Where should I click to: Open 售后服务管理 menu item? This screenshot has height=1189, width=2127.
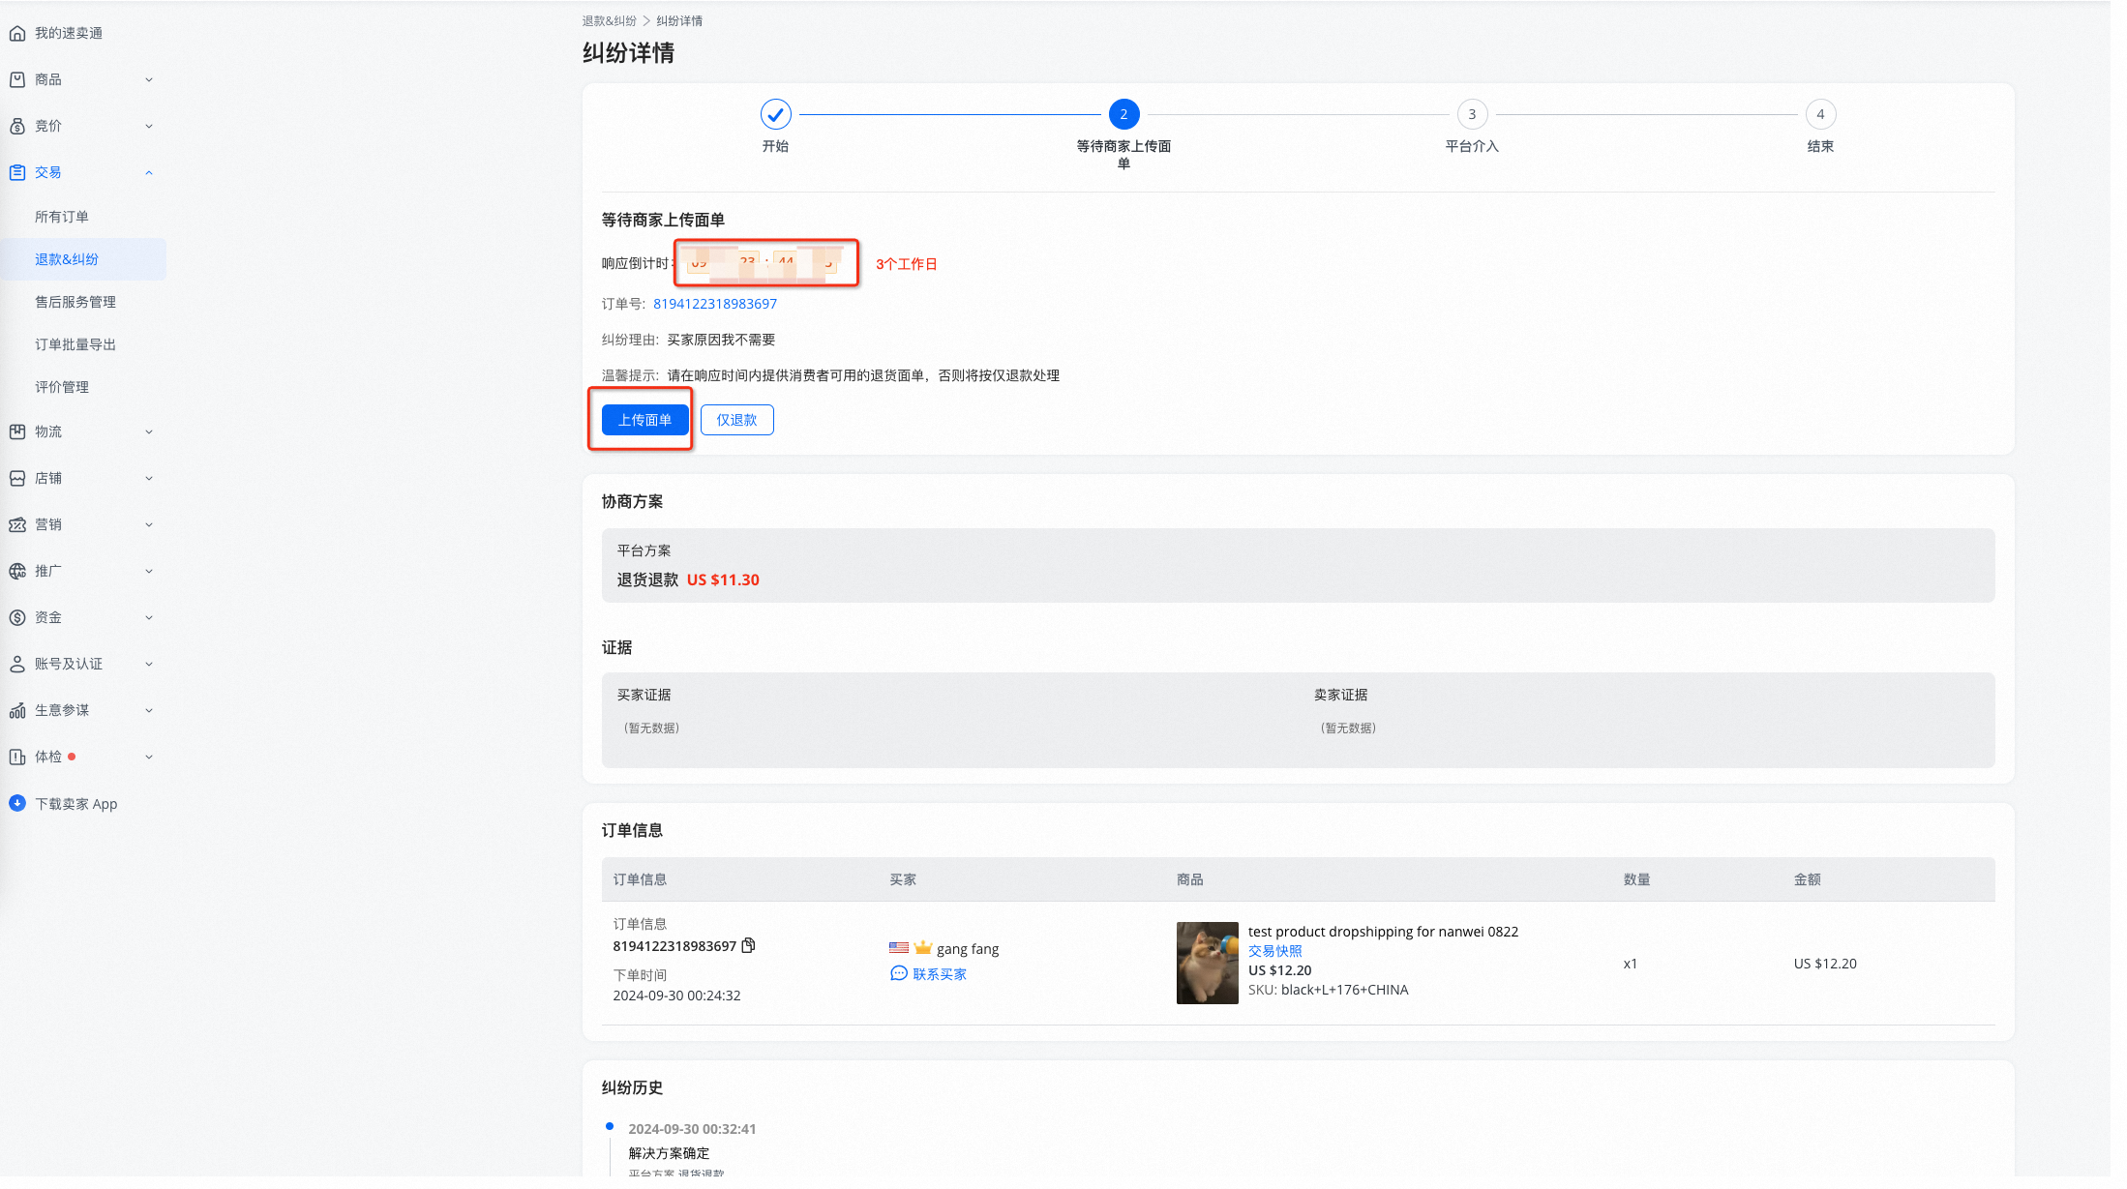(x=75, y=303)
